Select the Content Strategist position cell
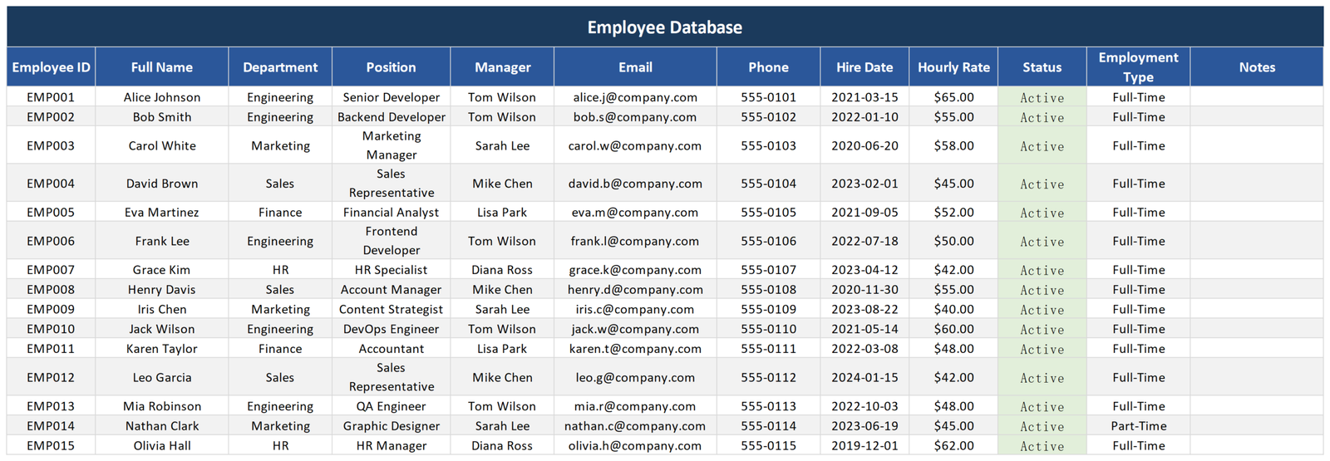Image resolution: width=1330 pixels, height=461 pixels. tap(392, 309)
